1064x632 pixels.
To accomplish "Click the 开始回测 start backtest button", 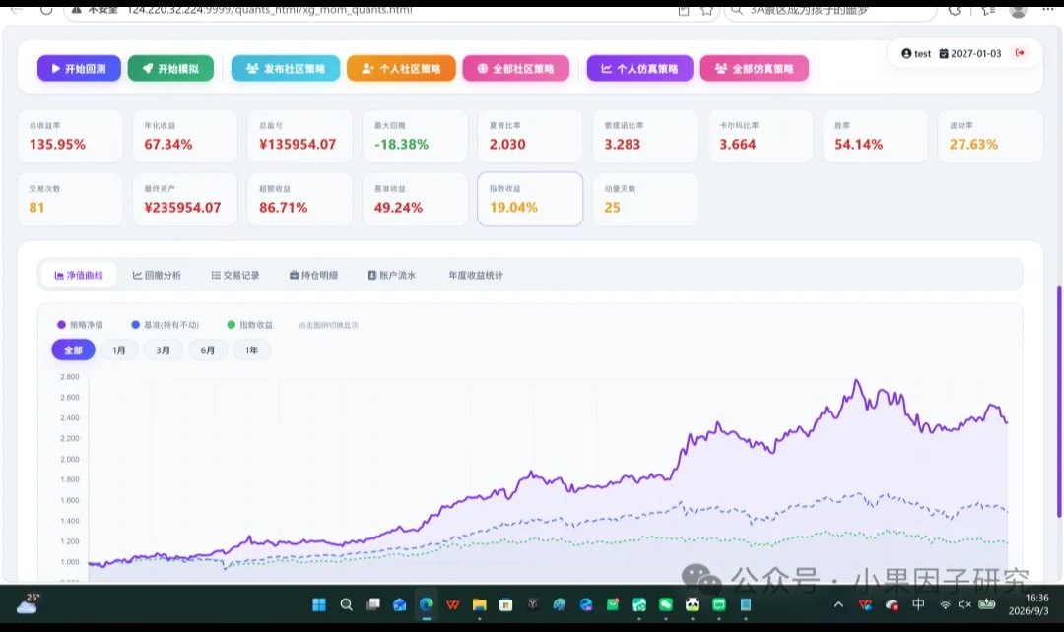I will point(79,69).
